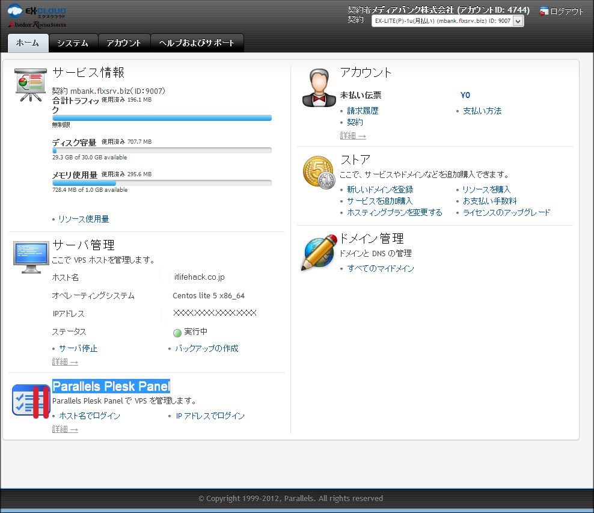This screenshot has width=594, height=513.
Task: Click サービスを追加購入 link
Action: [x=379, y=201]
